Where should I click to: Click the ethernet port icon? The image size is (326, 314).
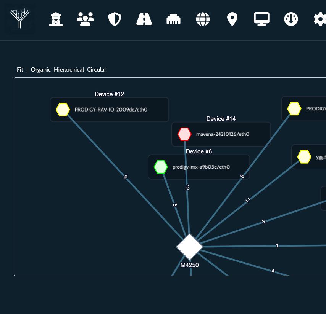[174, 19]
